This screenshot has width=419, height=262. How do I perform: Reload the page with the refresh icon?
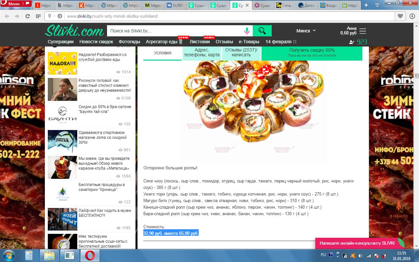pos(27,16)
